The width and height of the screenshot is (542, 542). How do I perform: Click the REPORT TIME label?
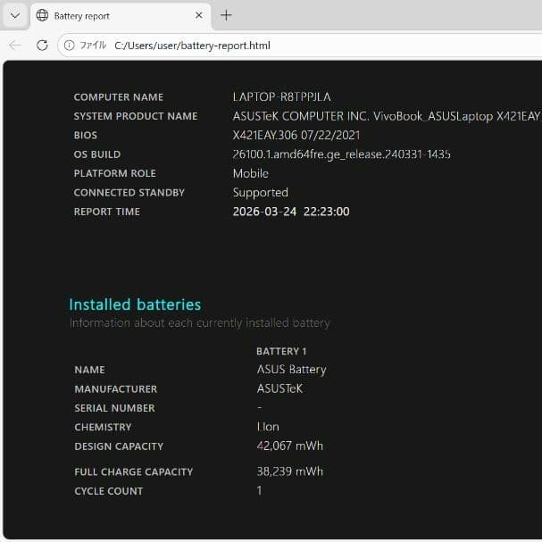[107, 212]
